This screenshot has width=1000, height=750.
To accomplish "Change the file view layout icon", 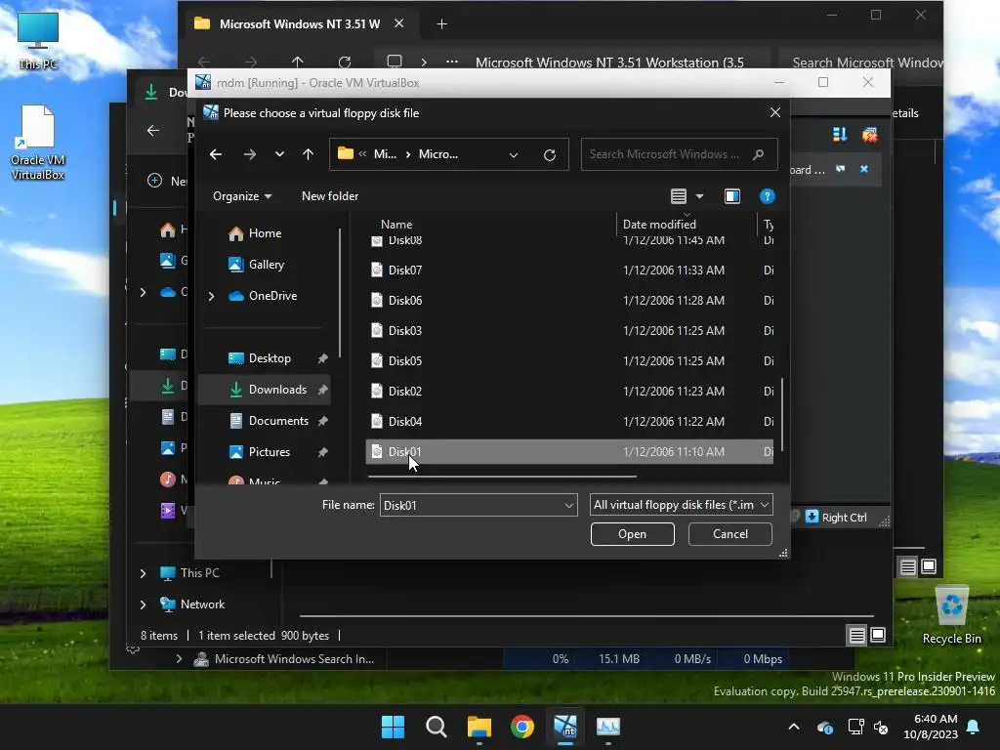I will pos(679,196).
